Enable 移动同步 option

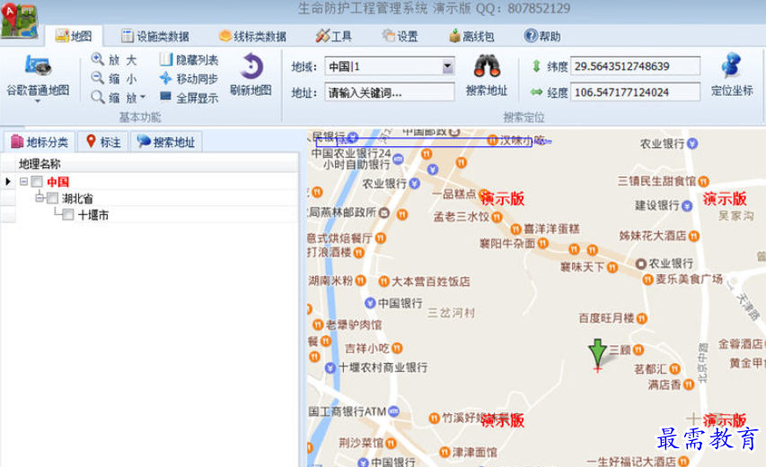click(189, 79)
